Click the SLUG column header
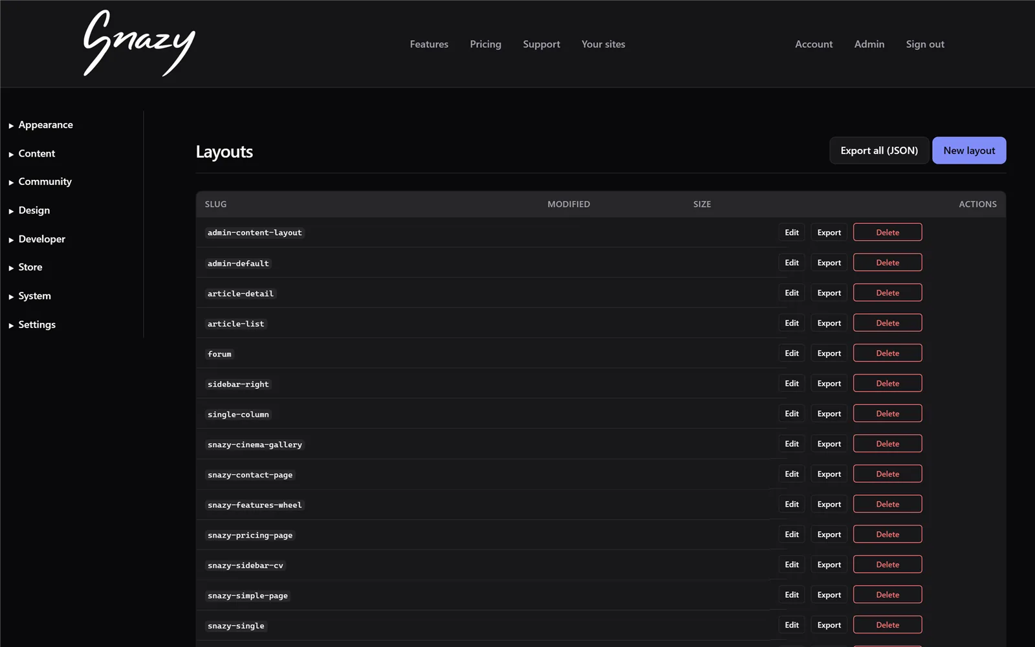1035x647 pixels. [215, 204]
